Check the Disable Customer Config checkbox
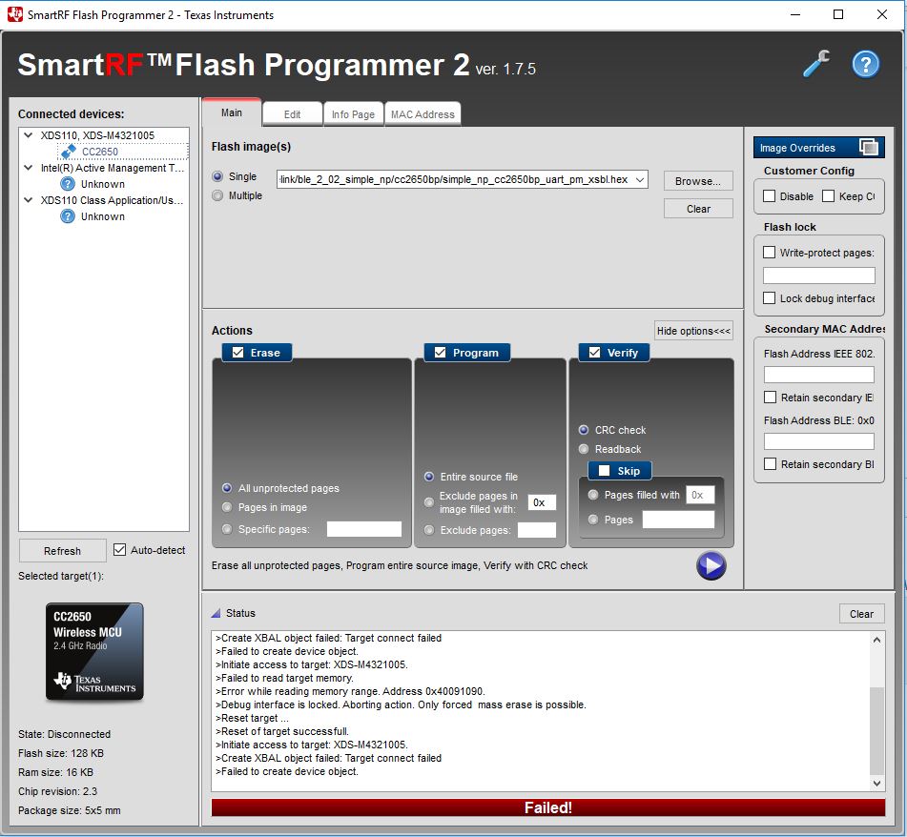Screen dimensions: 907x837 pyautogui.click(x=770, y=196)
